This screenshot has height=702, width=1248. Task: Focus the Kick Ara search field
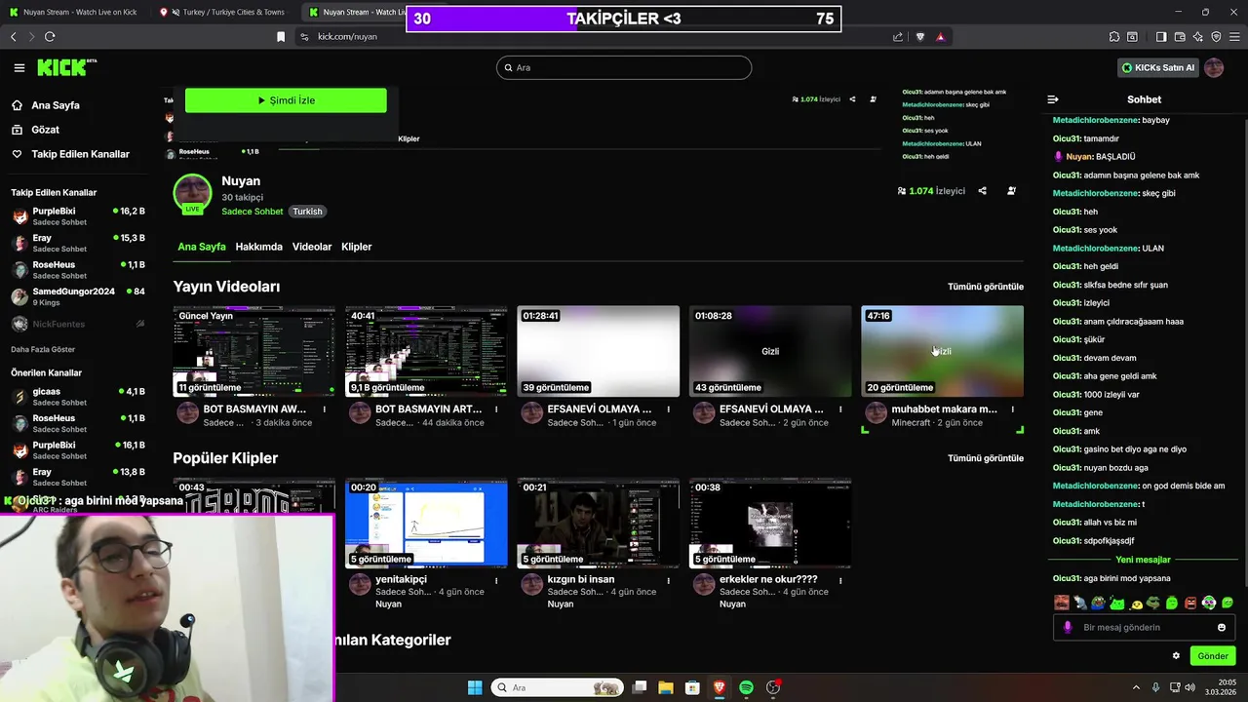(624, 67)
